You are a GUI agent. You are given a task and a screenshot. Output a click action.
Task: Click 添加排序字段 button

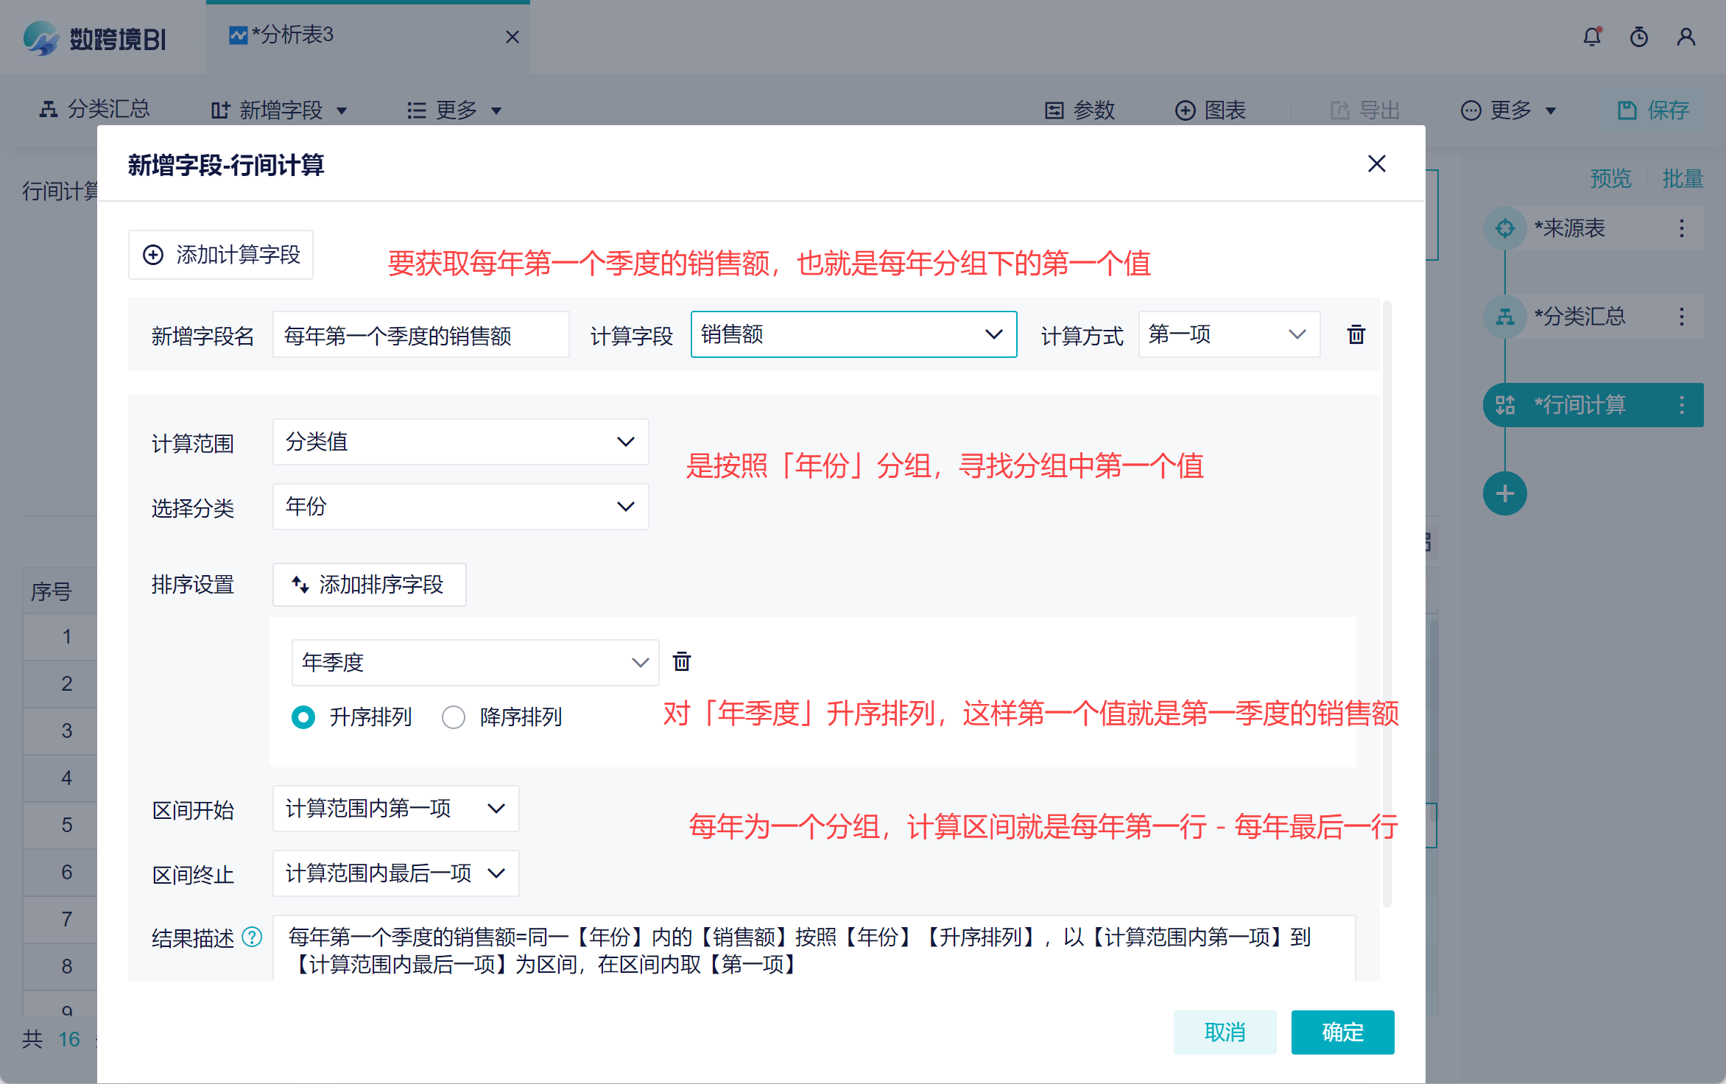pos(369,585)
